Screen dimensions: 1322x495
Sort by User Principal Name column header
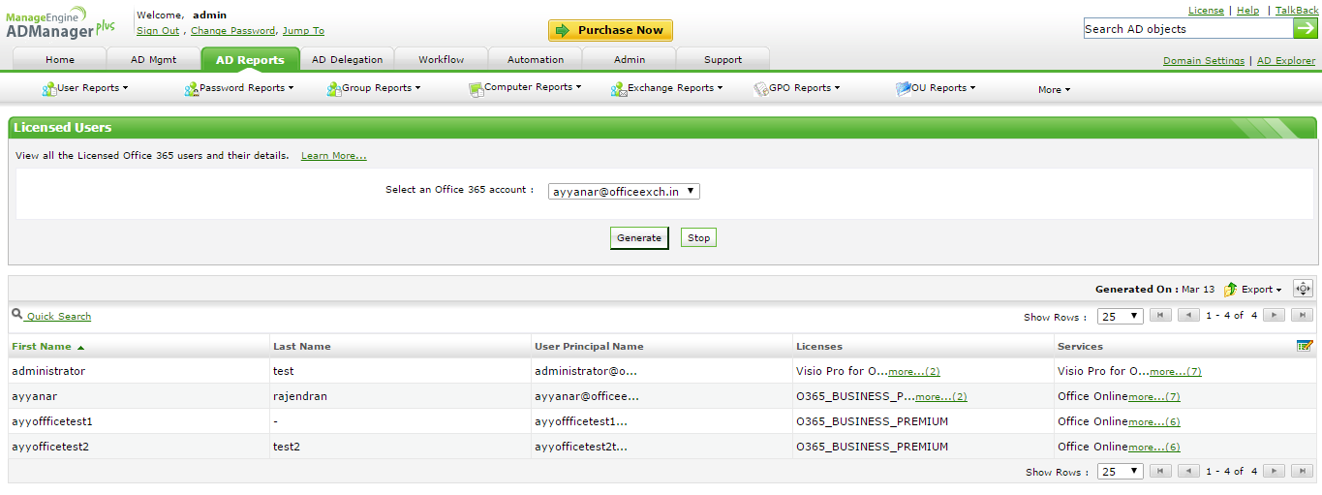tap(589, 347)
